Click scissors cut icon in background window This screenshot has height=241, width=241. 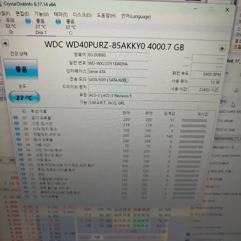(236, 90)
